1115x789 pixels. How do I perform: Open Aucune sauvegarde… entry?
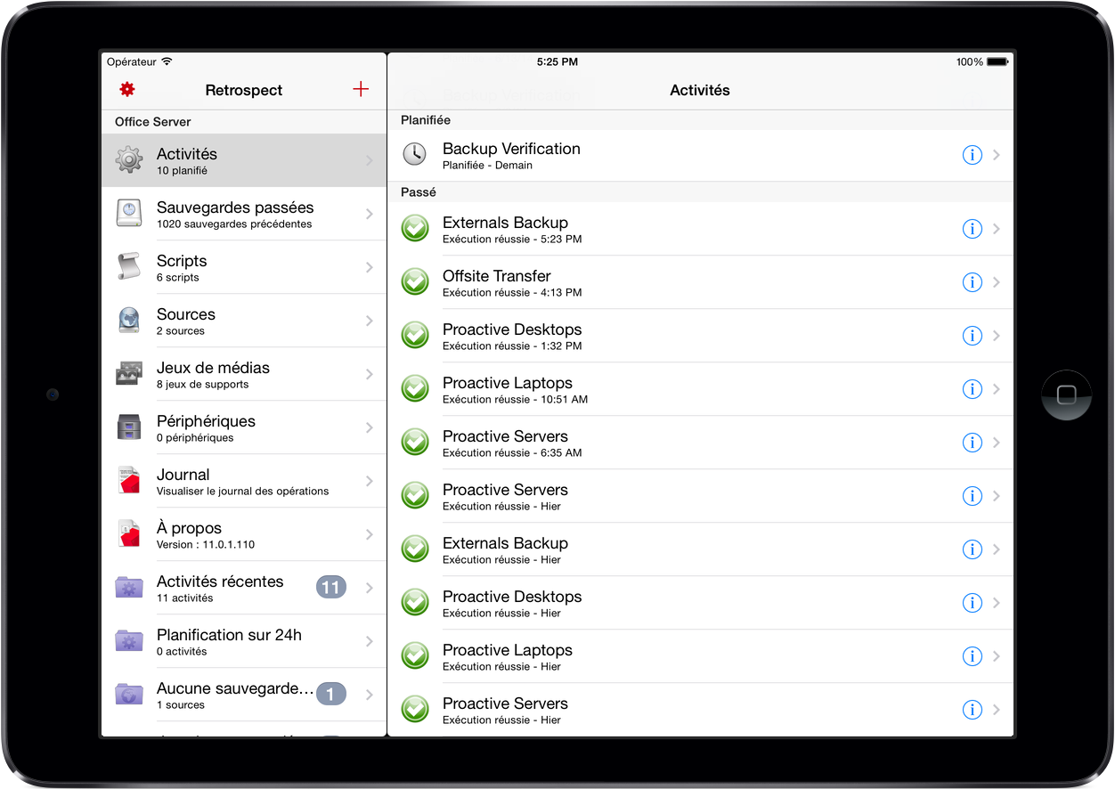[244, 695]
